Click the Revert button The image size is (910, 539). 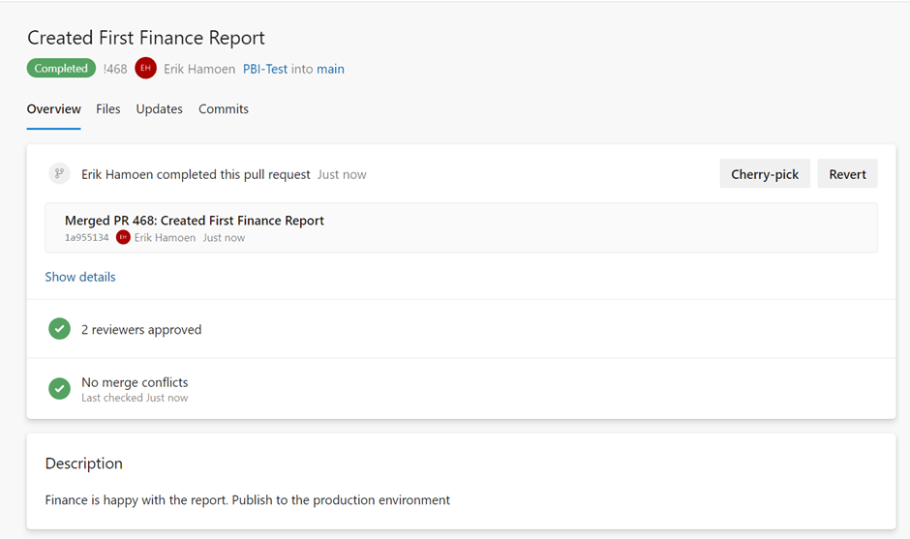click(847, 174)
